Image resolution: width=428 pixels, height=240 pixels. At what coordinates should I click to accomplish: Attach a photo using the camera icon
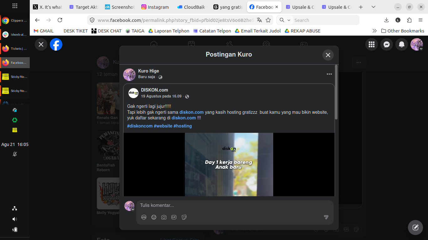coord(164,217)
